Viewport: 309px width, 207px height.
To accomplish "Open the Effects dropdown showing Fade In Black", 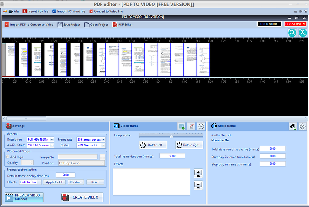I will [30, 182].
